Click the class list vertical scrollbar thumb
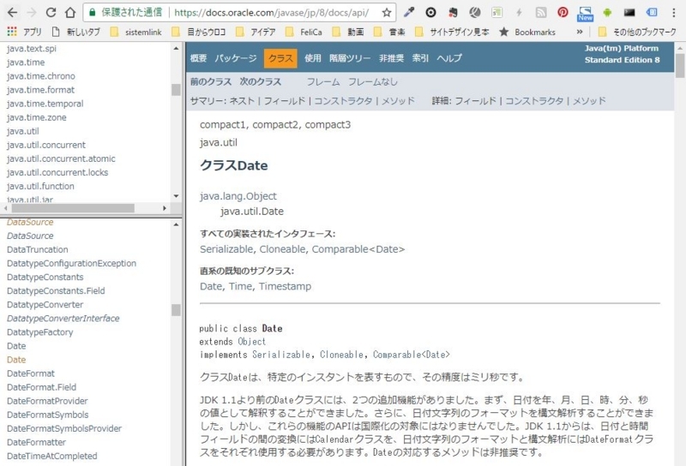This screenshot has height=466, width=686. 176,310
